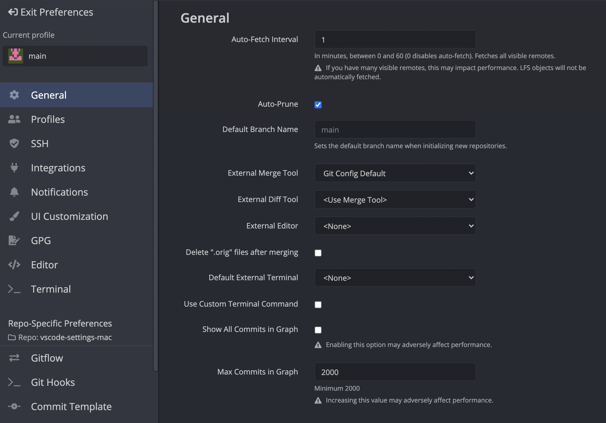This screenshot has height=423, width=606.
Task: Uncheck the Auto-Prune checkbox
Action: [x=318, y=105]
